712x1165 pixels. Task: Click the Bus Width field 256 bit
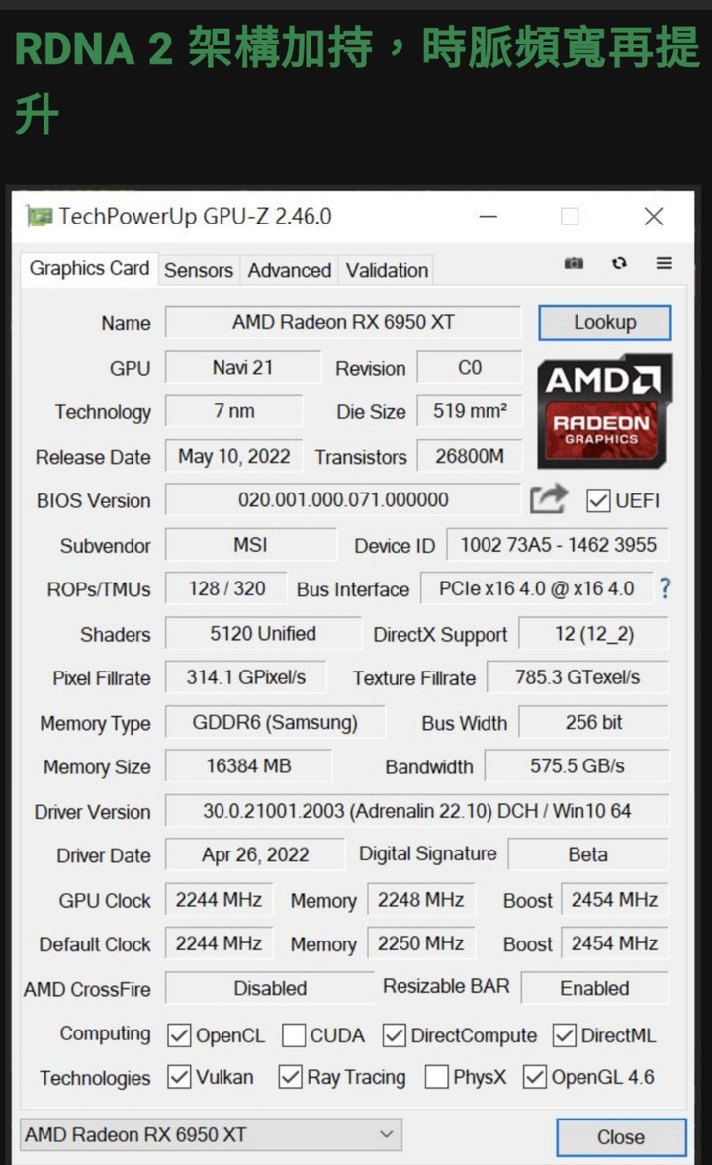coord(594,721)
